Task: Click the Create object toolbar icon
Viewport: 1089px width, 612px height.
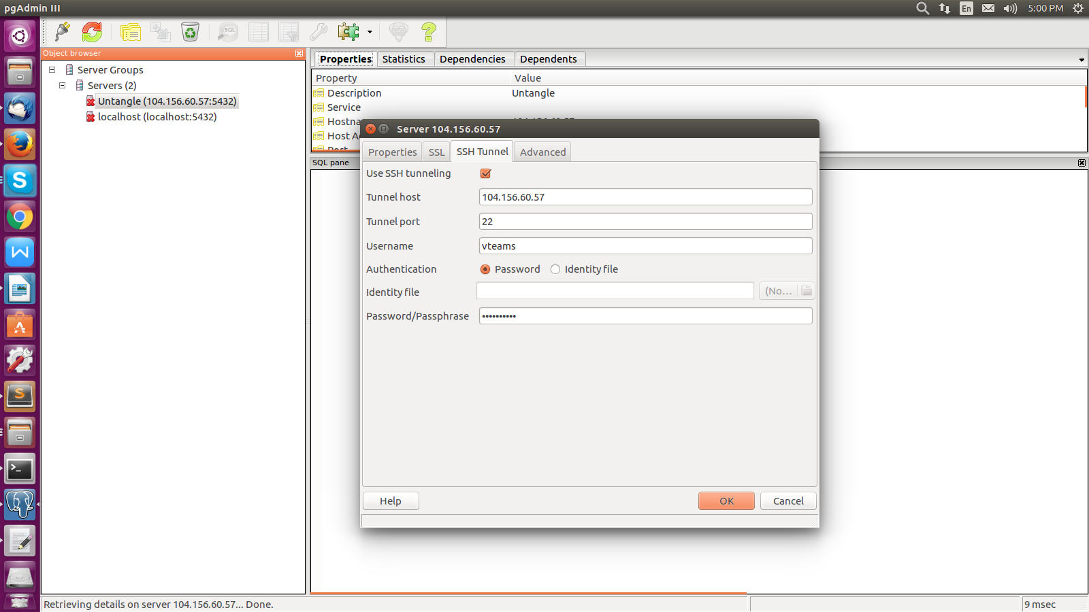Action: click(x=161, y=31)
